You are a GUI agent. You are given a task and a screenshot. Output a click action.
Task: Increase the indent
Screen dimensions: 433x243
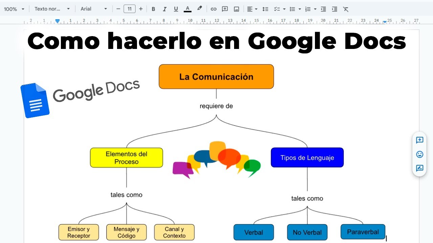point(335,9)
